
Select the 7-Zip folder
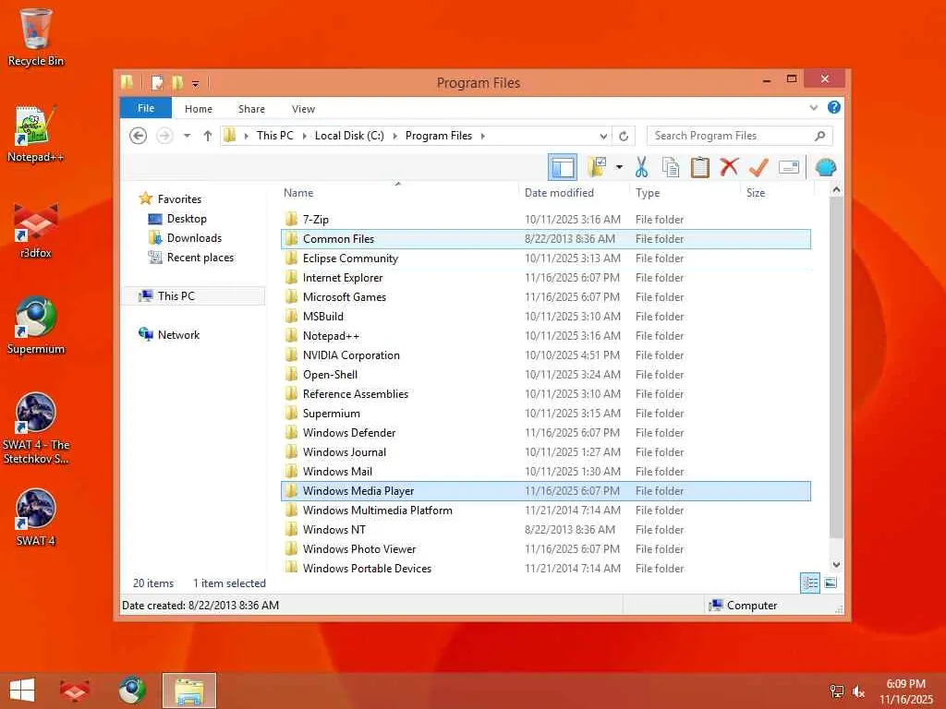[x=545, y=220]
